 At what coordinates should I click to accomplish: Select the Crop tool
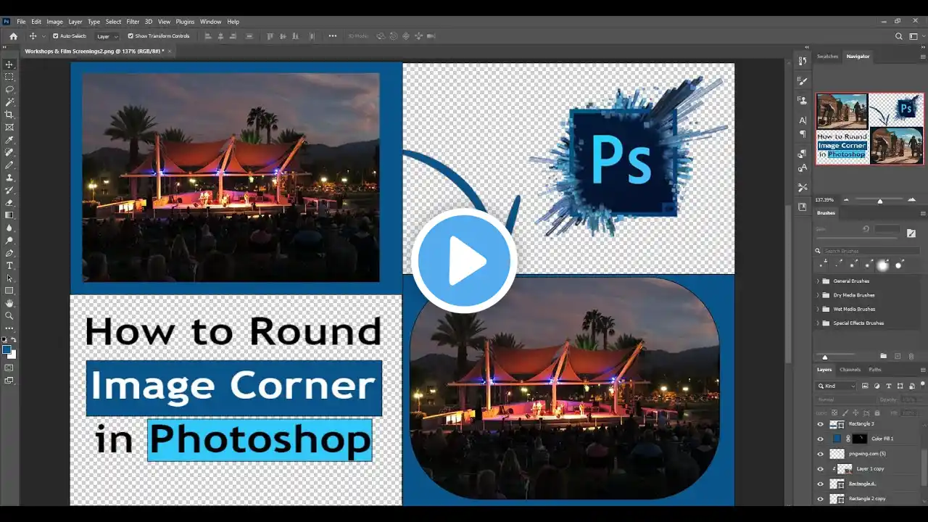click(9, 115)
